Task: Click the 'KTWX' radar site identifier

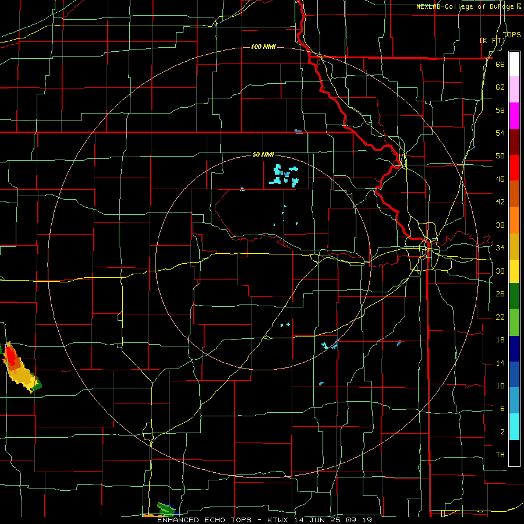Action: pyautogui.click(x=279, y=520)
